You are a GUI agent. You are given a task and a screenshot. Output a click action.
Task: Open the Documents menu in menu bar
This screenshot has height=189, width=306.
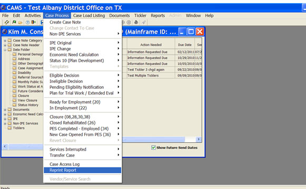pyautogui.click(x=120, y=16)
